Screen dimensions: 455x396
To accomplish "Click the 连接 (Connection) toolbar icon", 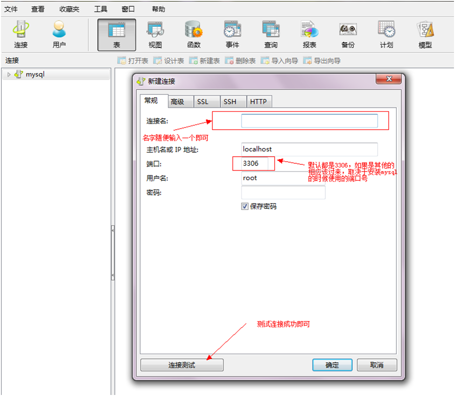I will coord(21,35).
